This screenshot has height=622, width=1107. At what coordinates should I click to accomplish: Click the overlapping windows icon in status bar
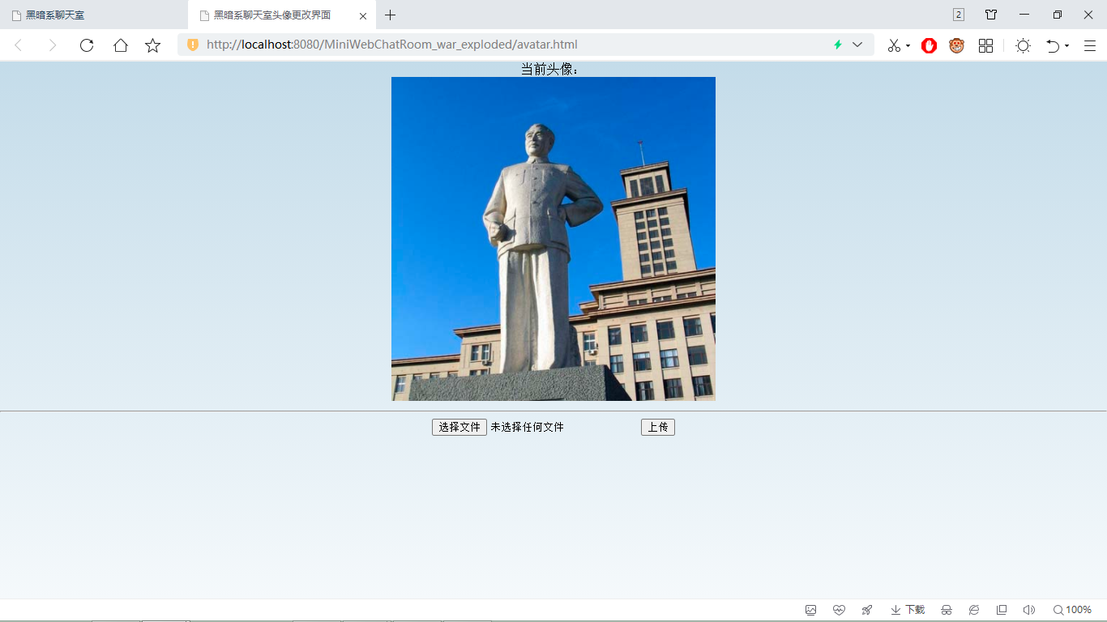tap(1002, 610)
